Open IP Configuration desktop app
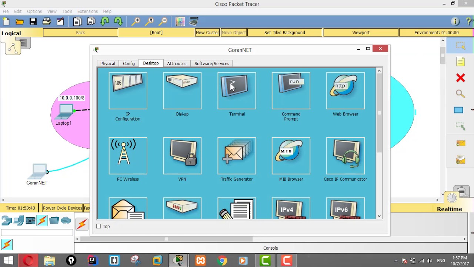474x267 pixels. click(x=128, y=91)
